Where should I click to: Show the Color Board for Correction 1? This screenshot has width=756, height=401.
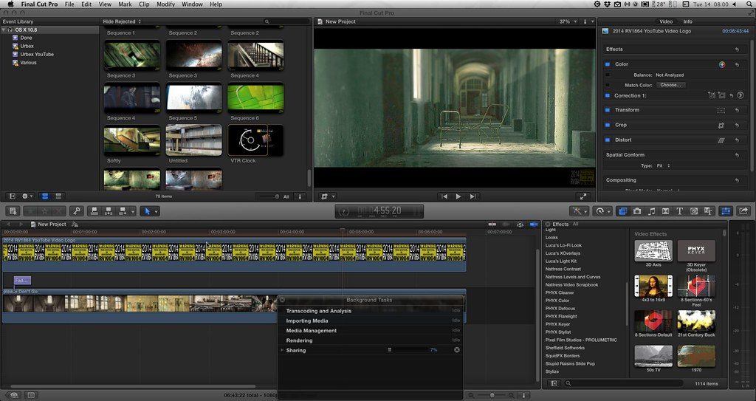(x=740, y=95)
